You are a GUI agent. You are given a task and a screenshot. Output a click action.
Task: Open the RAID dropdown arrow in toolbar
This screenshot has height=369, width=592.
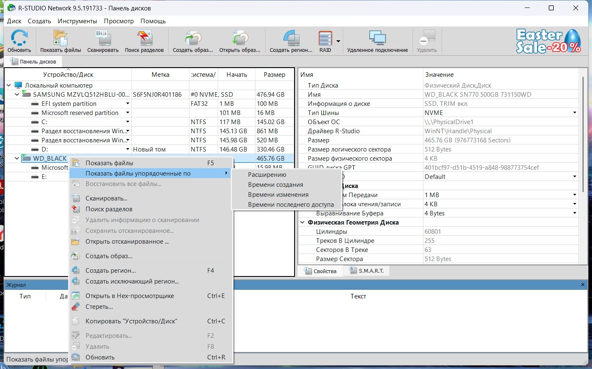[338, 41]
